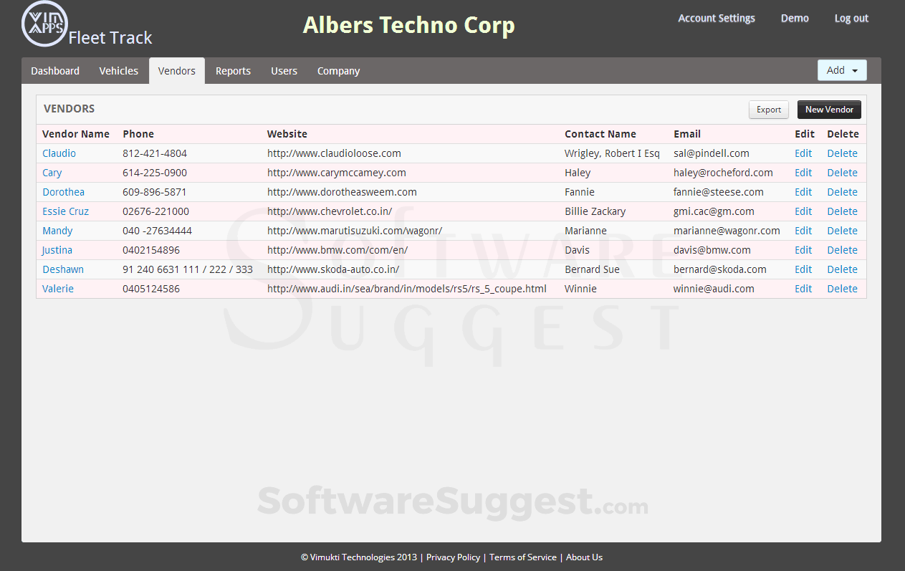
Task: Click the Demo link in header
Action: (x=795, y=19)
